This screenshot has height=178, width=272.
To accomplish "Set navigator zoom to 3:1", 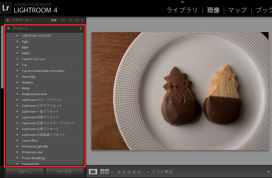I will 77,20.
